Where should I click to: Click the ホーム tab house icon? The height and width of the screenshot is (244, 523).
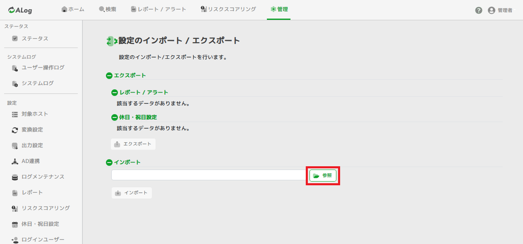pyautogui.click(x=64, y=9)
